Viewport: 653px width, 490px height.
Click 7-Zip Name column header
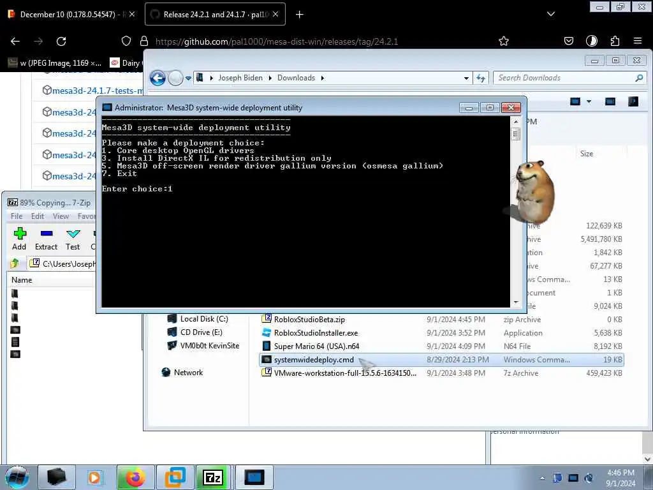tap(22, 280)
